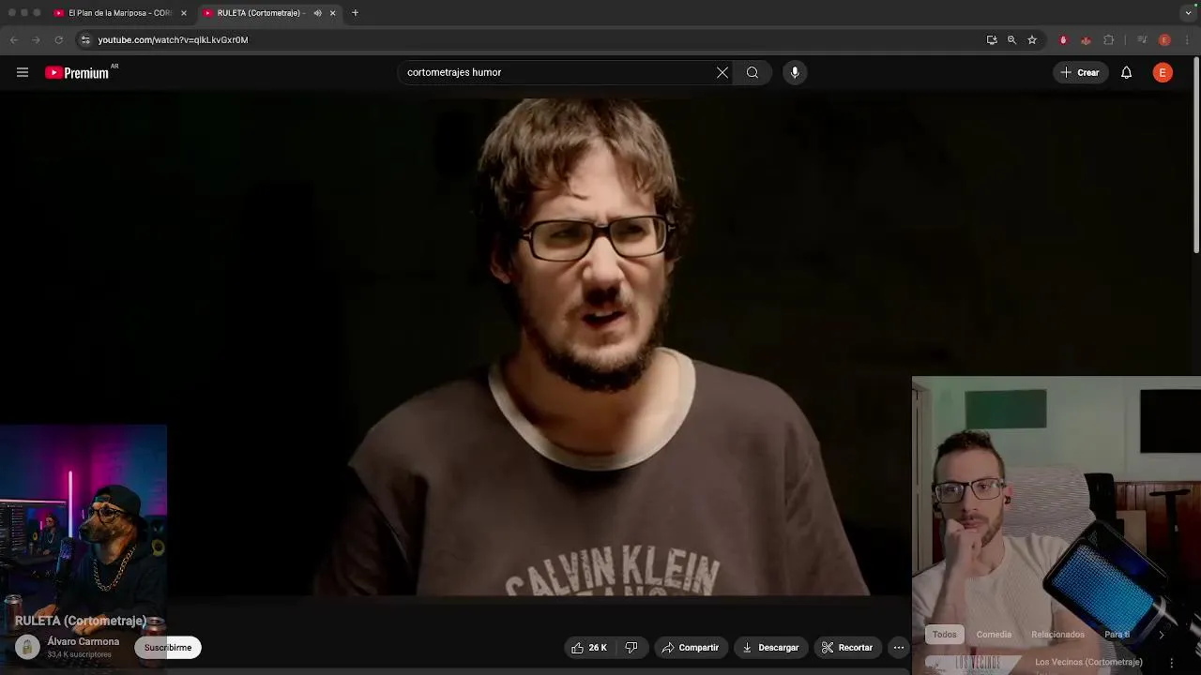Go forward with the browser forward arrow
Image resolution: width=1201 pixels, height=675 pixels.
[x=36, y=40]
